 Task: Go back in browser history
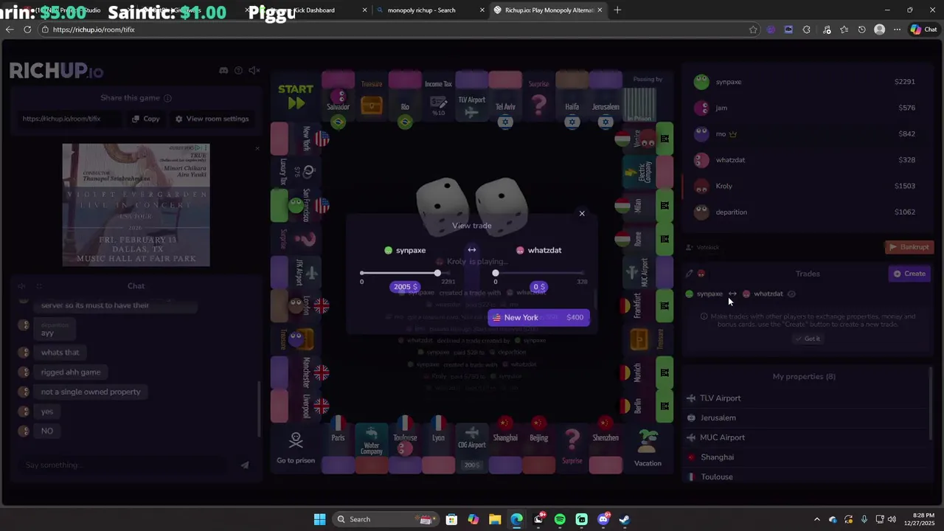9,29
